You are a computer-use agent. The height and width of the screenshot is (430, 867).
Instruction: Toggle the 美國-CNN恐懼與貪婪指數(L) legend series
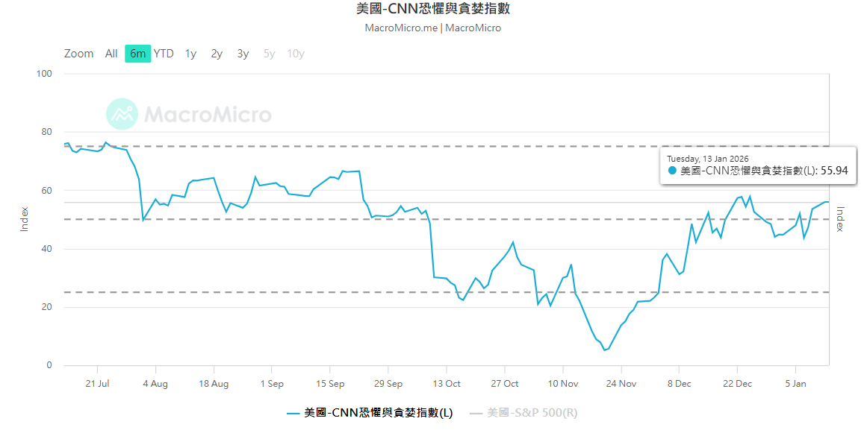[370, 413]
